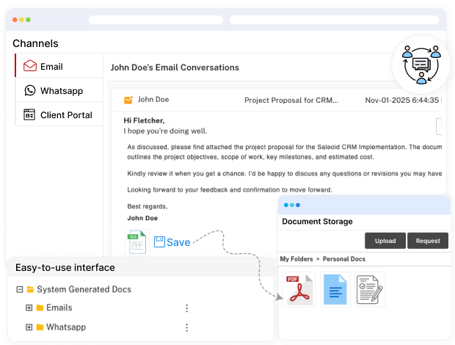Select the Emails tree item label

tap(59, 308)
